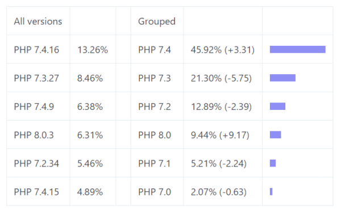Click the PHP 7.4.15 version cell
Viewport: 341px width, 214px height.
(36, 192)
